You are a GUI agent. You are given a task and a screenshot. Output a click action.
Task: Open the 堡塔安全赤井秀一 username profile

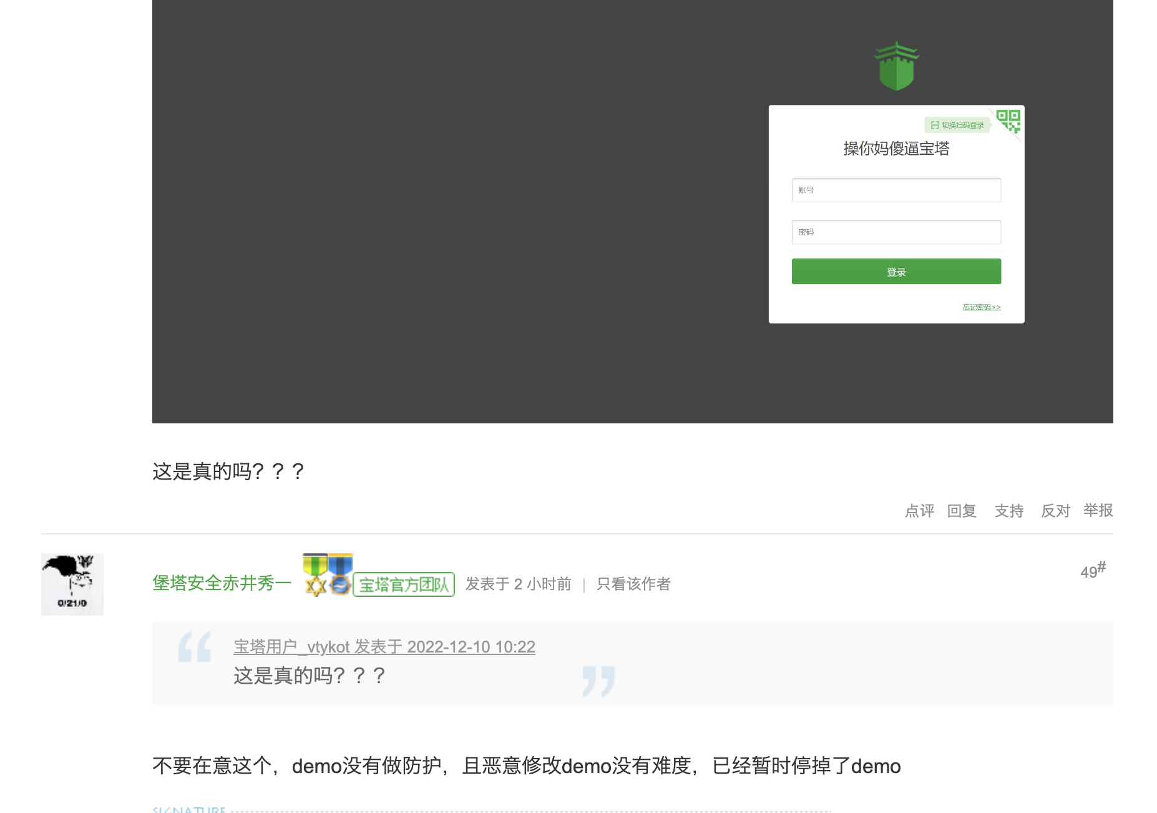(x=222, y=583)
